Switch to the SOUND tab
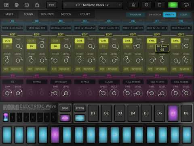The image size is (194, 146). (28, 14)
